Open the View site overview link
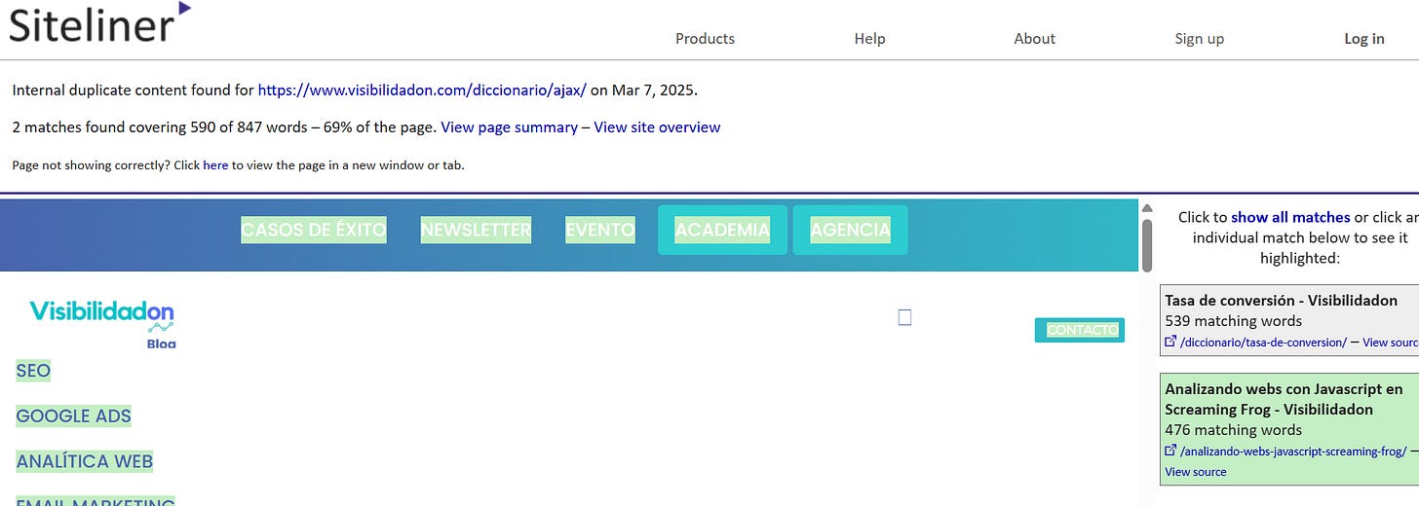The height and width of the screenshot is (506, 1419). coord(657,127)
